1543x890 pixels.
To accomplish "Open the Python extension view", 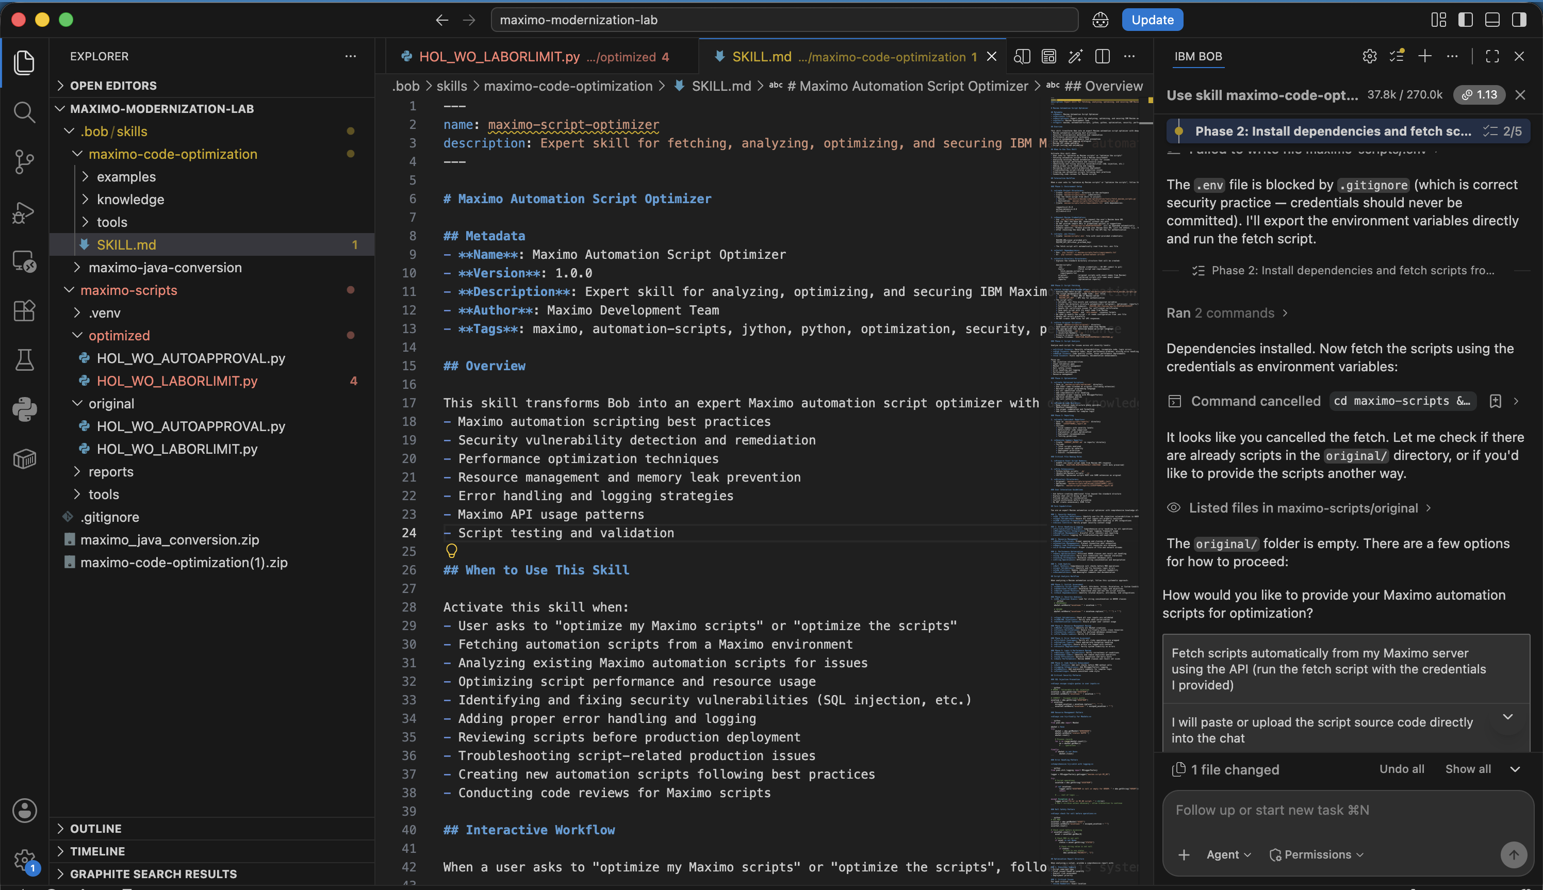I will [24, 409].
